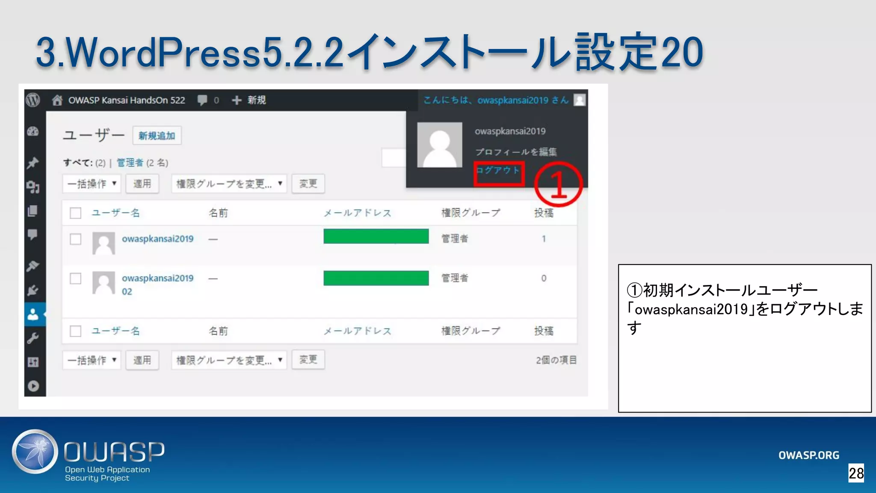
Task: Check the owaspkansai2019 user row
Action: click(x=76, y=239)
